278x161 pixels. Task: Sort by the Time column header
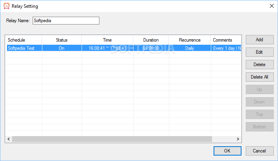tap(107, 40)
